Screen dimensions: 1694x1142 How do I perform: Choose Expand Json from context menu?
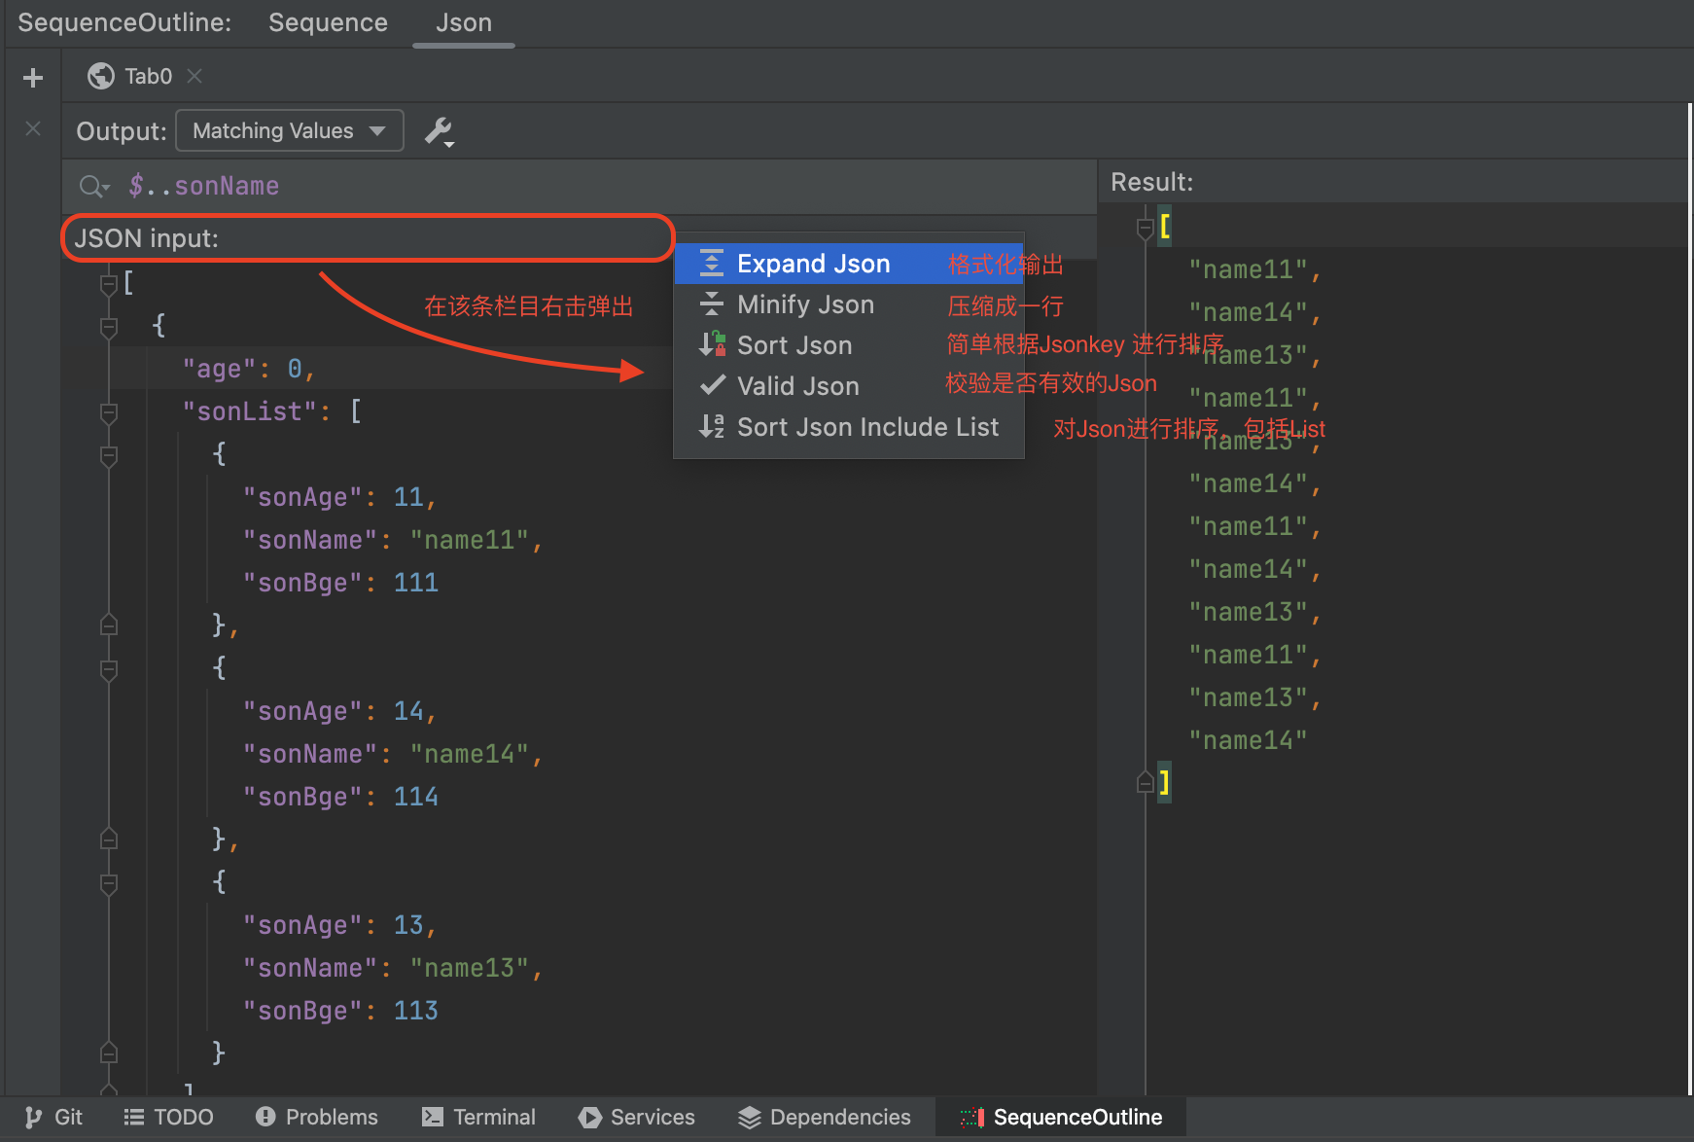[x=849, y=264]
